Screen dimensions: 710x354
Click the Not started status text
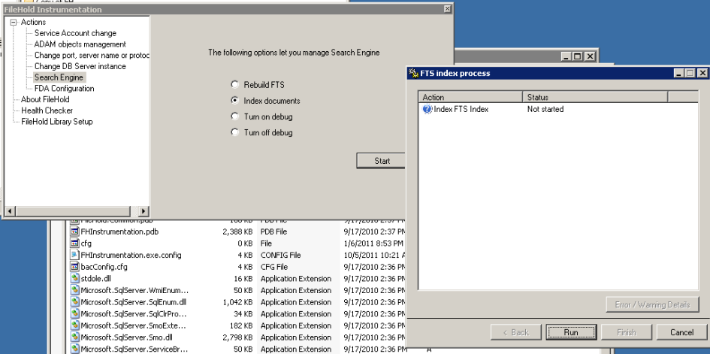pyautogui.click(x=545, y=109)
